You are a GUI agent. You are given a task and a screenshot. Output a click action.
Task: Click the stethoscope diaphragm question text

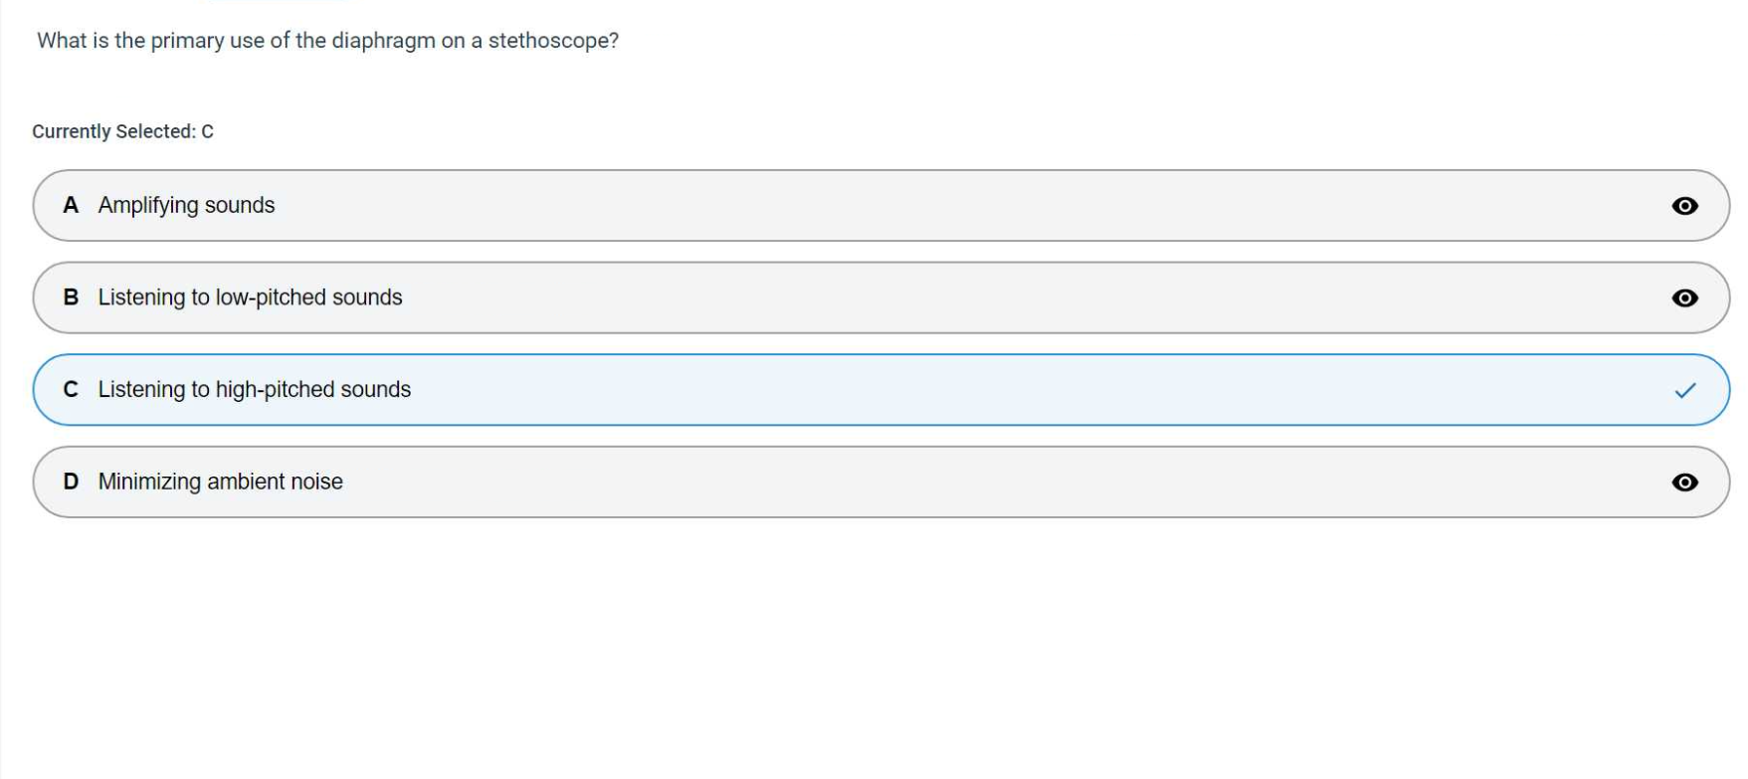click(x=327, y=41)
